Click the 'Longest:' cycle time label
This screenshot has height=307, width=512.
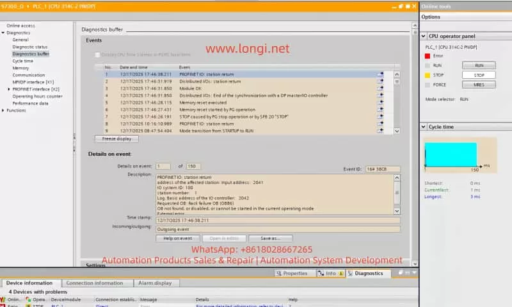tap(433, 197)
